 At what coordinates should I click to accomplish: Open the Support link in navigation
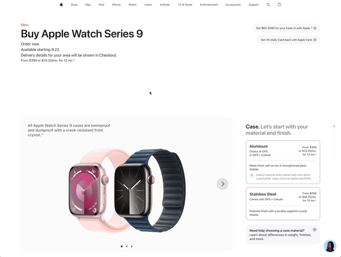(254, 4)
